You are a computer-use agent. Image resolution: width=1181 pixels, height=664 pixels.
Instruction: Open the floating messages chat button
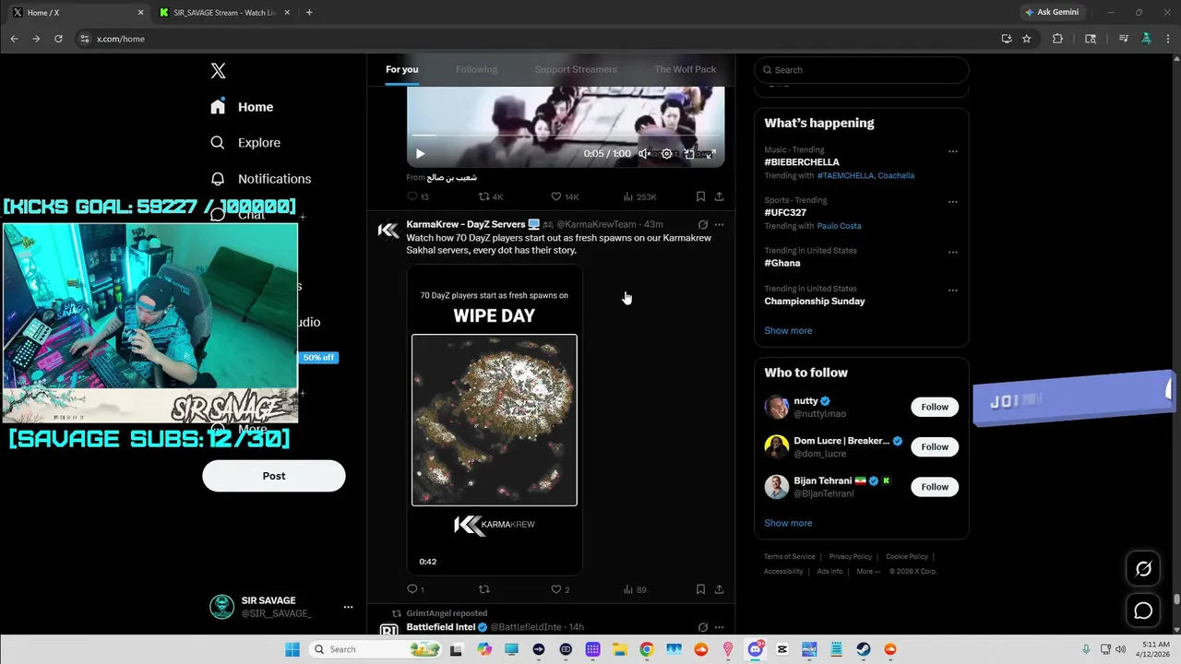point(1143,611)
